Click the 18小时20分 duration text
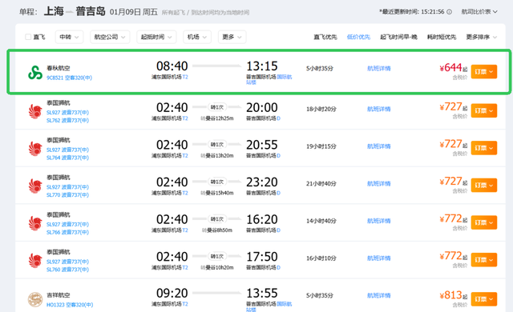Image resolution: width=513 pixels, height=312 pixels. click(x=321, y=109)
